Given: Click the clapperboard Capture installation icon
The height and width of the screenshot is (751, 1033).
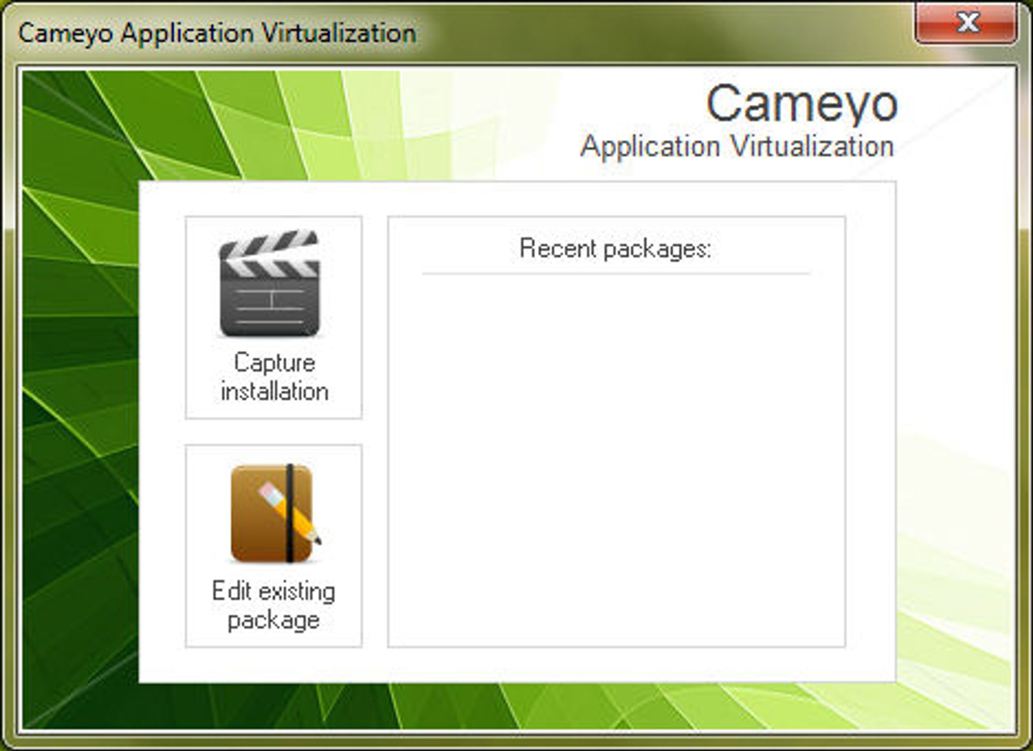Looking at the screenshot, I should point(270,283).
